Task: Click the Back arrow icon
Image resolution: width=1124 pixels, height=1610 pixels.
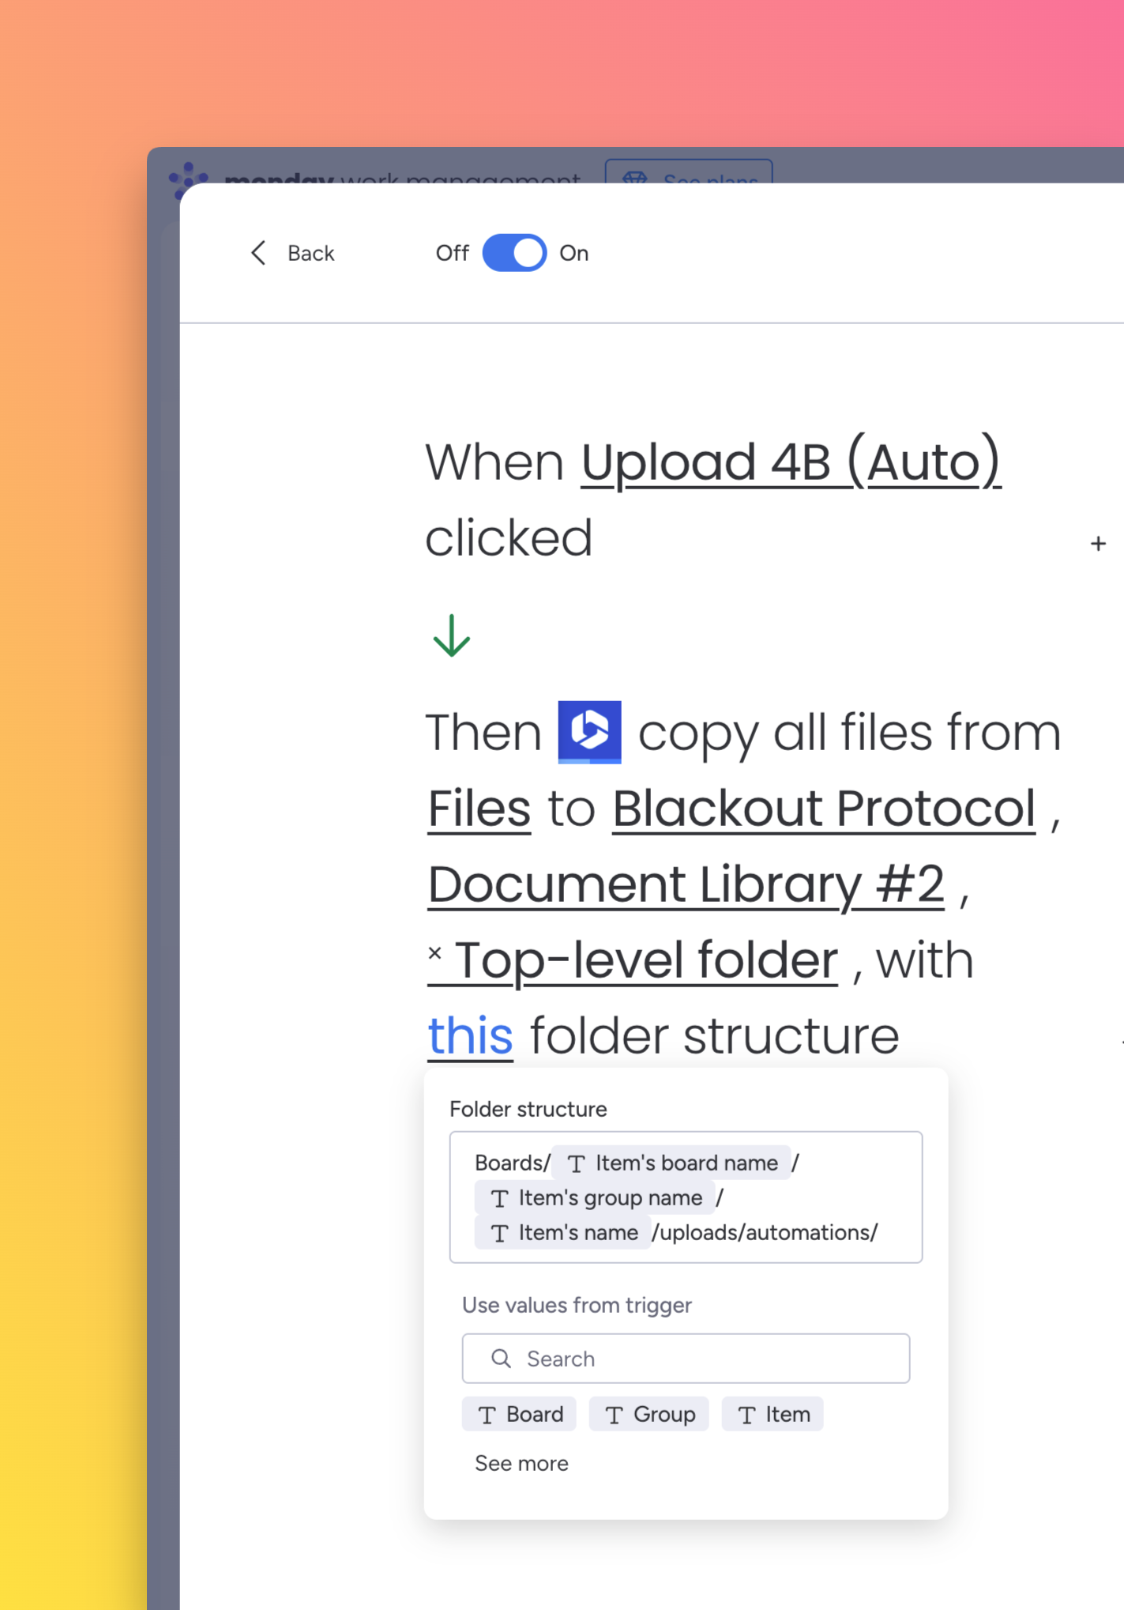Action: 258,253
